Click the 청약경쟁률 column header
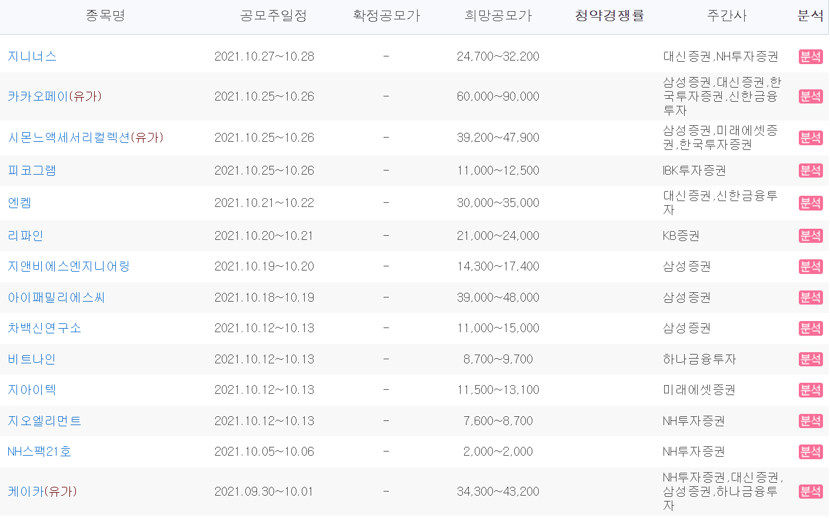830x518 pixels. (x=609, y=16)
